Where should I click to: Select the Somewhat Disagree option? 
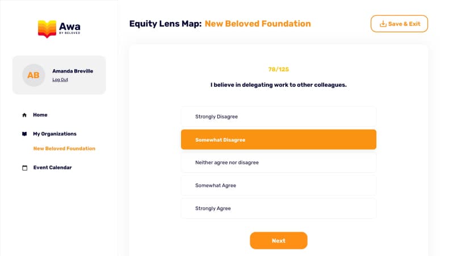[x=278, y=139]
